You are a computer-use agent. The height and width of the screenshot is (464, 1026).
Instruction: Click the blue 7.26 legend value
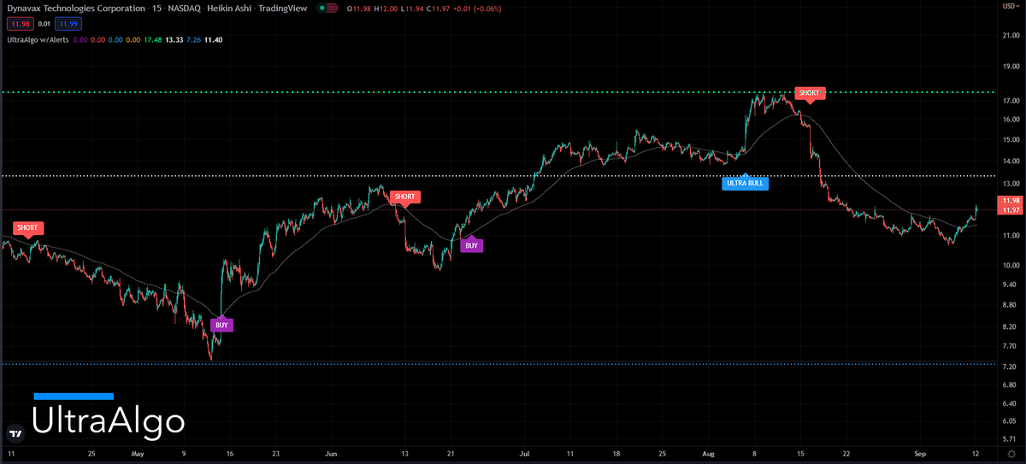coord(193,38)
